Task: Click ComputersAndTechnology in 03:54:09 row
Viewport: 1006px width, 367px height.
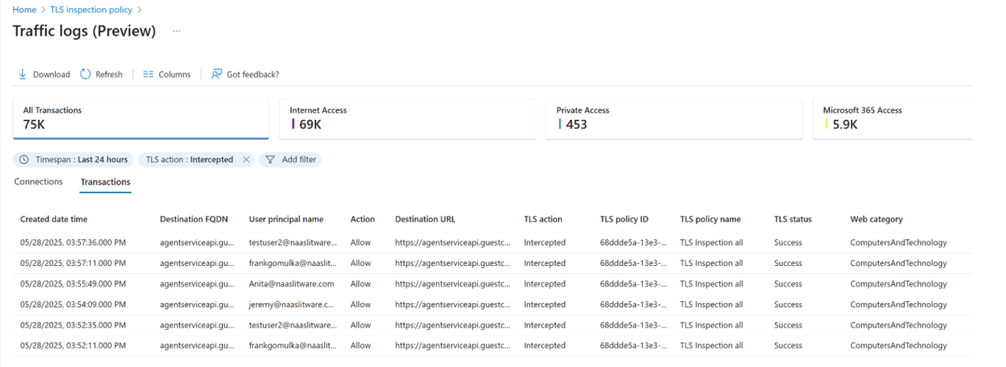Action: [899, 304]
